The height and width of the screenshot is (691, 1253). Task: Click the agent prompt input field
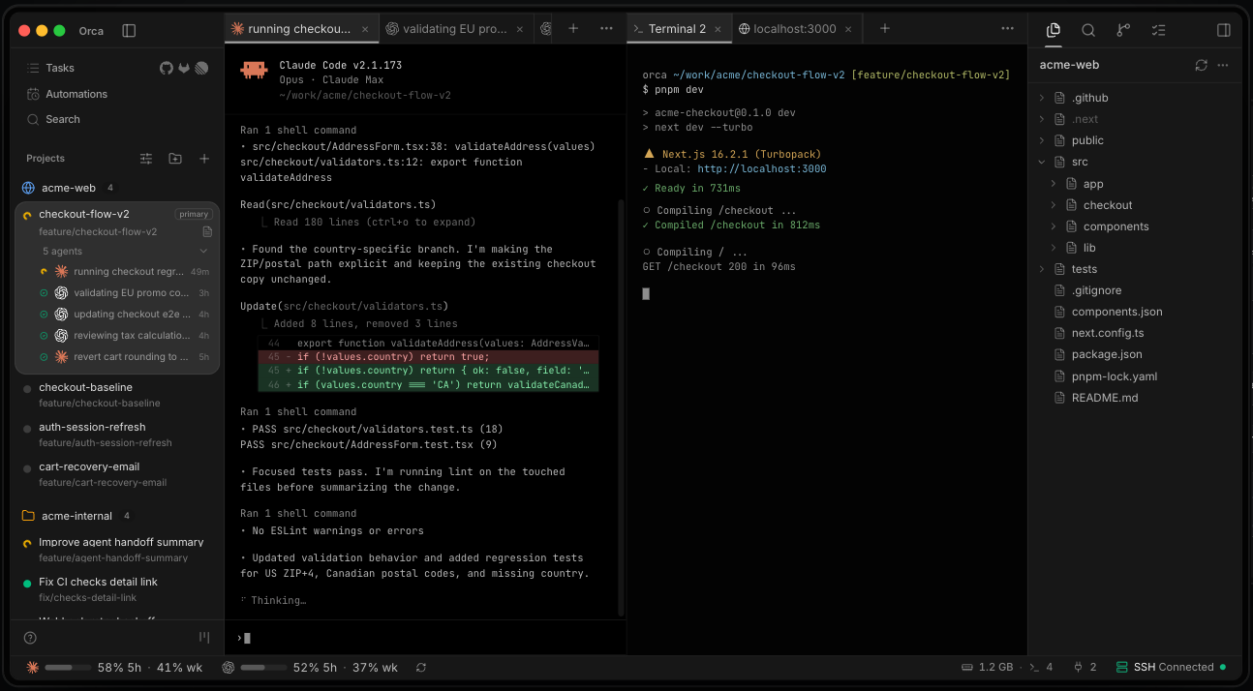426,638
